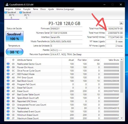Click the Saudável 100 % health status button
The height and width of the screenshot is (124, 128).
point(15,36)
